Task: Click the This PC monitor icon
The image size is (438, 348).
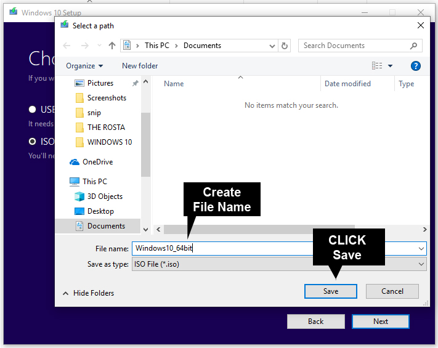Action: (x=75, y=182)
